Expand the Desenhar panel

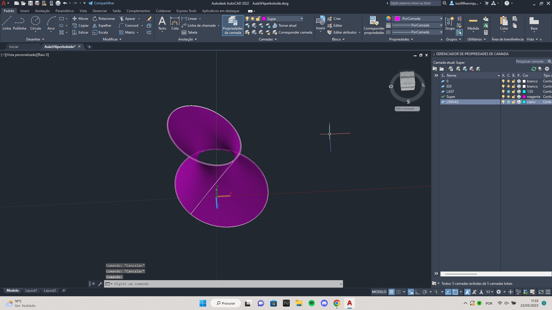click(x=35, y=39)
